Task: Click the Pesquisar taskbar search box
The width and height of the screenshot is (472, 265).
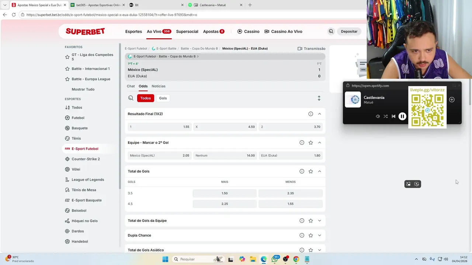Action: point(198,259)
